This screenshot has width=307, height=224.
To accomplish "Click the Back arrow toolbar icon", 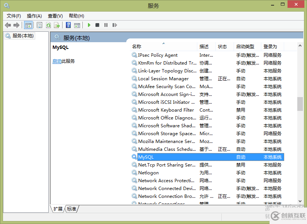I will (8, 25).
